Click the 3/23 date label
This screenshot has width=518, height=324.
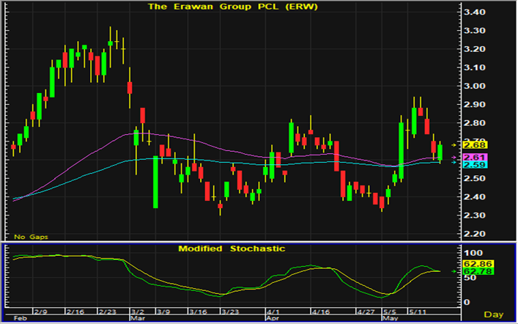[x=229, y=312]
